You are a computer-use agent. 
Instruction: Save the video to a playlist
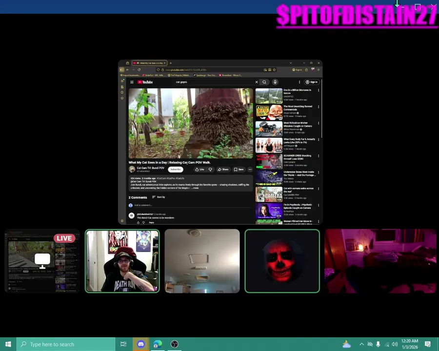[239, 169]
